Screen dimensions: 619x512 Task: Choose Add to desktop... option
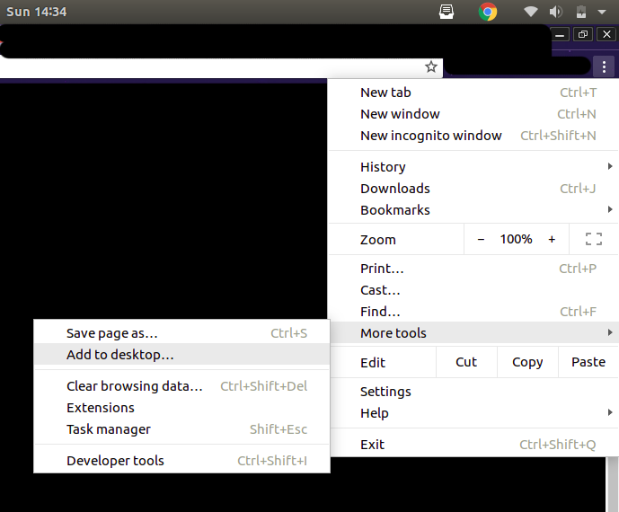[181, 355]
